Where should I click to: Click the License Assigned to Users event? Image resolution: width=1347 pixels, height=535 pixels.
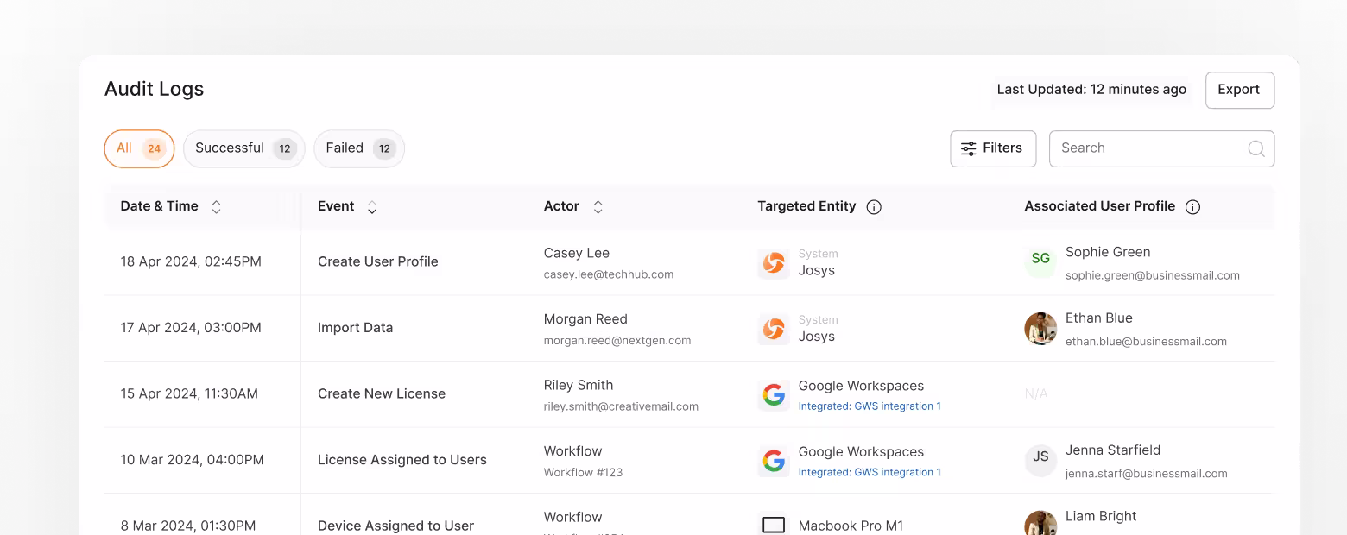(x=402, y=460)
